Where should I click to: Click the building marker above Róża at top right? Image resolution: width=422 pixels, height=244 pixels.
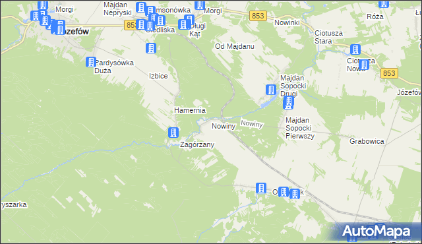click(384, 4)
